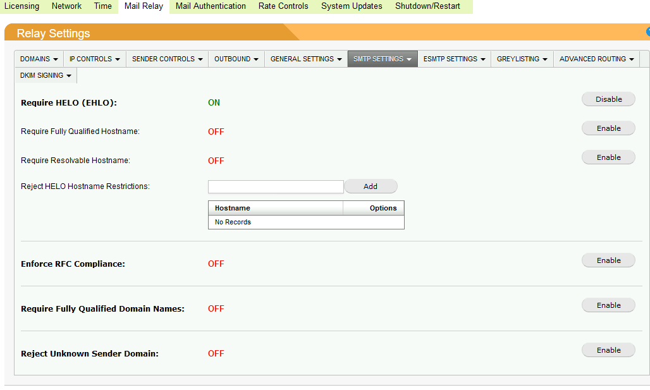Expand the OUTBOUND settings dropdown
Image resolution: width=650 pixels, height=390 pixels.
[x=236, y=59]
